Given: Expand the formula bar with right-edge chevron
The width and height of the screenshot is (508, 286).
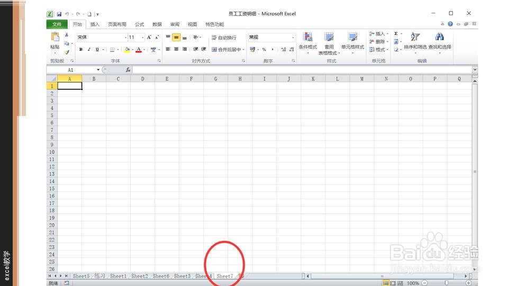Looking at the screenshot, I should pyautogui.click(x=475, y=69).
